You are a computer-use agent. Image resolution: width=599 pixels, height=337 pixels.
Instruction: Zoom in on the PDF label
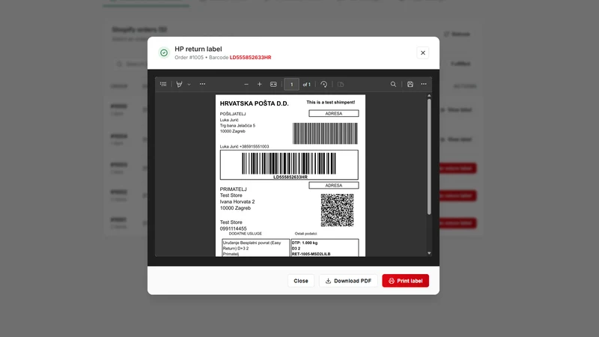click(259, 85)
